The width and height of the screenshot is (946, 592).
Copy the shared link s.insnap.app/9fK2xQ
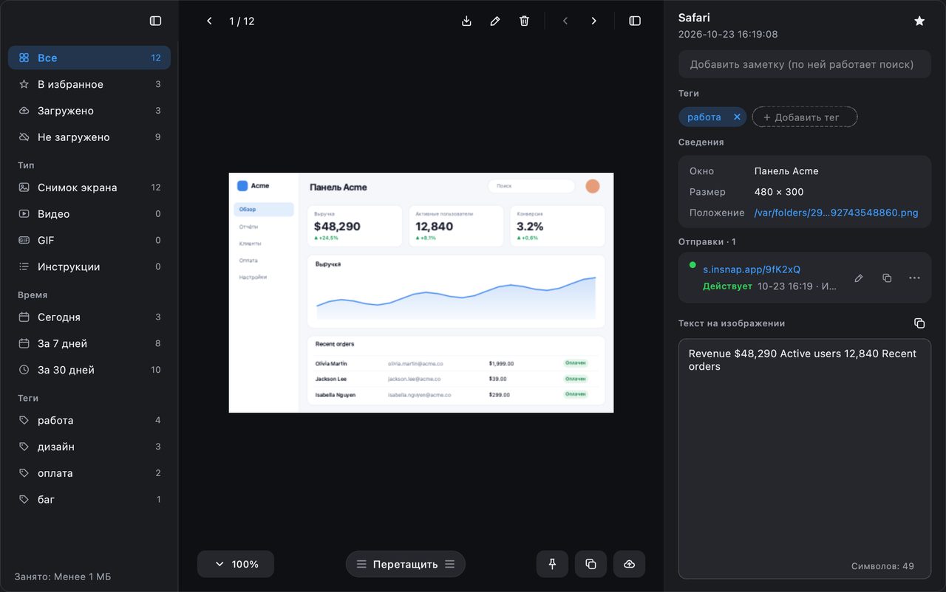887,278
